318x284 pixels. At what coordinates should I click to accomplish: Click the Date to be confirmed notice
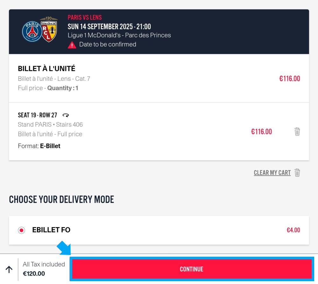(108, 44)
